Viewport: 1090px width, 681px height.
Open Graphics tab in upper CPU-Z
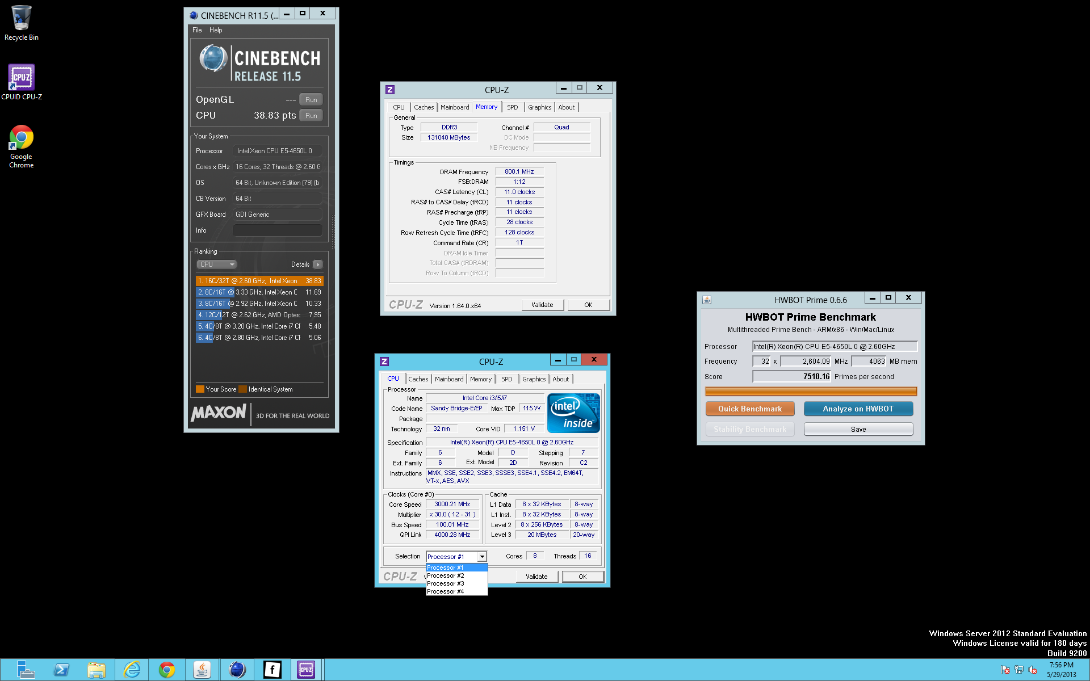539,107
